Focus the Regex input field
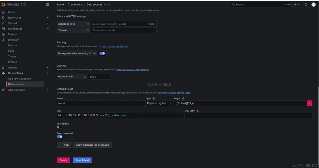 [240, 103]
